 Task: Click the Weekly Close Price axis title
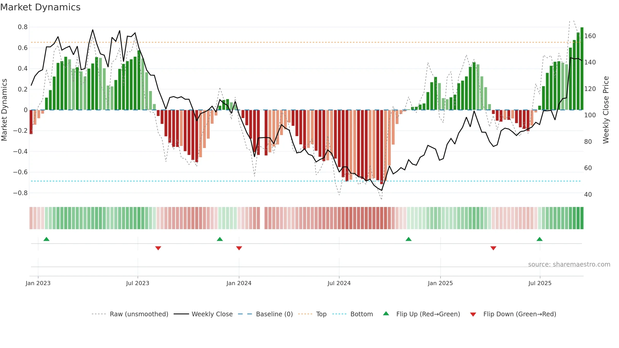(x=606, y=110)
